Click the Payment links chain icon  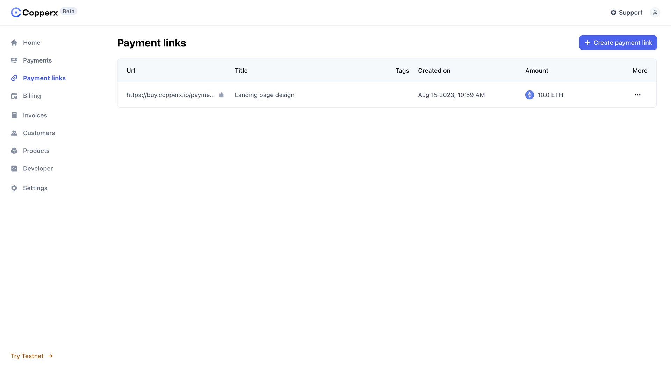(14, 78)
